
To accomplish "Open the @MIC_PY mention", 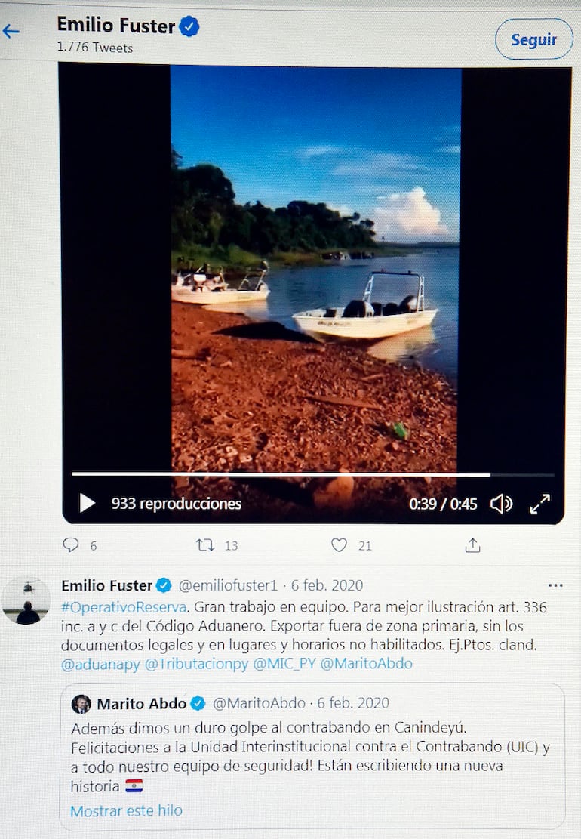I will click(x=284, y=664).
